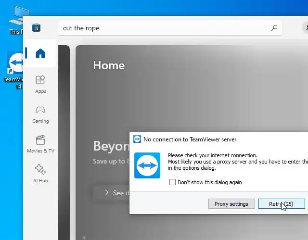The image size is (308, 240).
Task: Click the search magnifier icon
Action: point(274,28)
